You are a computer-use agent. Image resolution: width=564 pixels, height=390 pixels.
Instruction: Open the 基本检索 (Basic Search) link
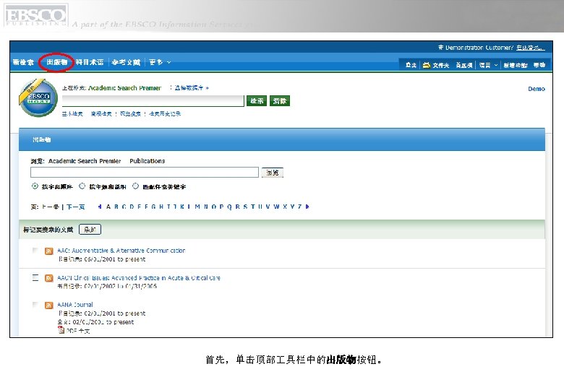coord(72,114)
